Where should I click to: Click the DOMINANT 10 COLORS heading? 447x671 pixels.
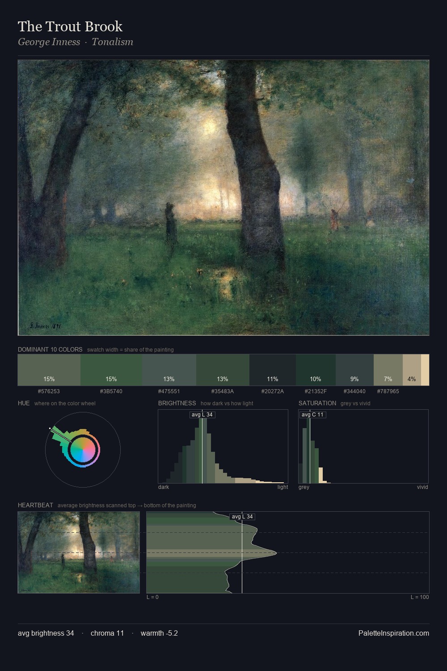[50, 349]
